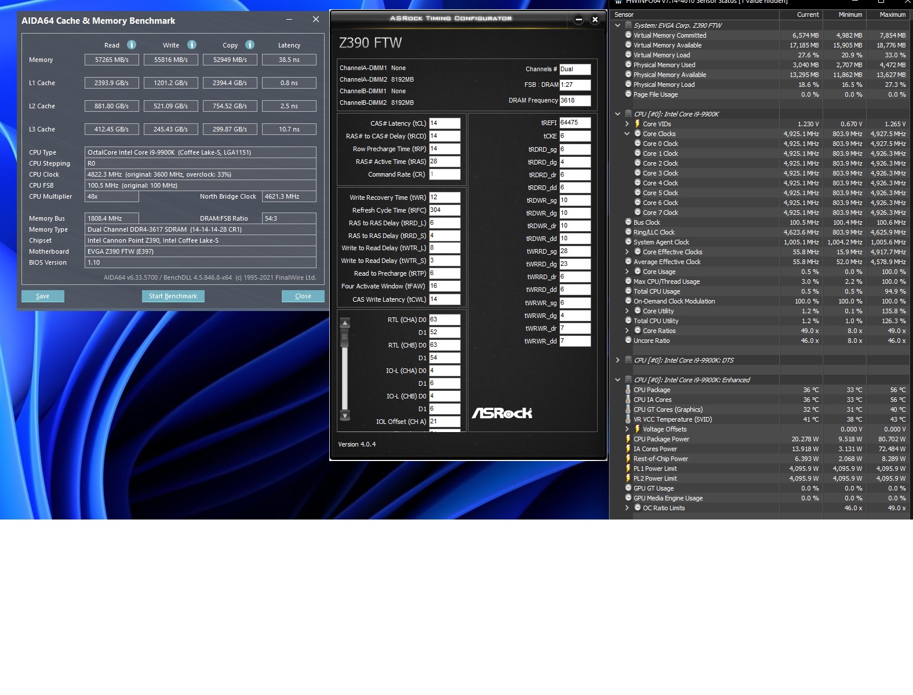Start the AIDA64 benchmark
Screen dimensions: 913x695
(173, 296)
